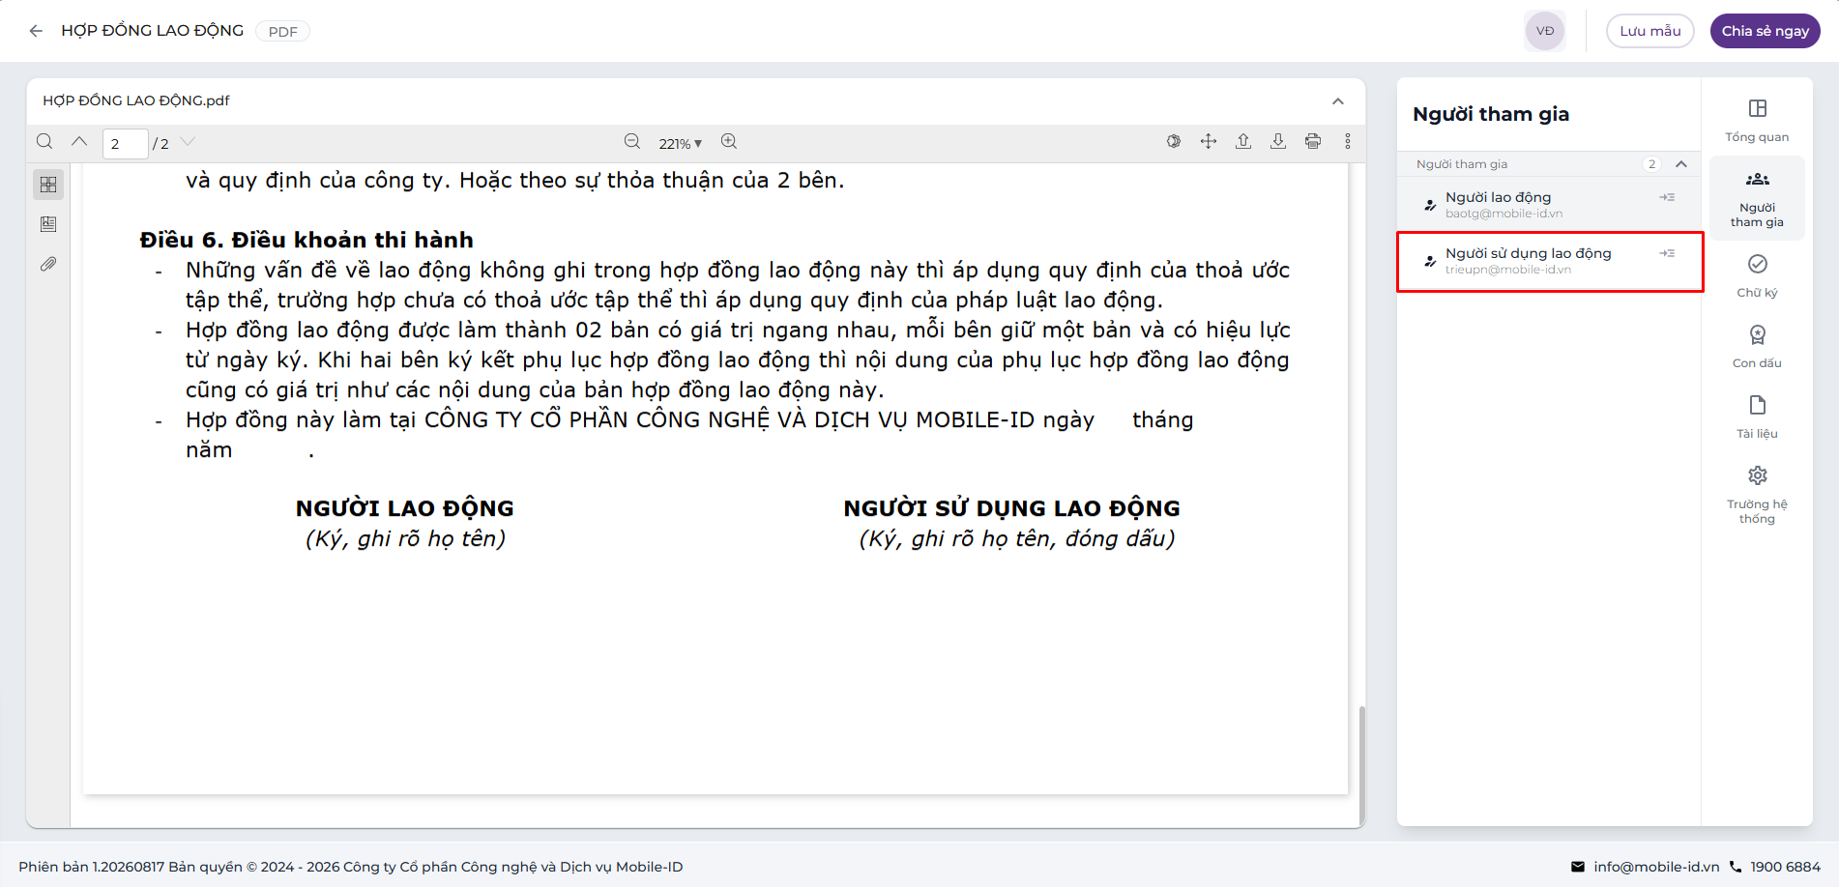Click the Chia sẻ ngay button
Screen dimensions: 1839x887
click(x=1766, y=31)
